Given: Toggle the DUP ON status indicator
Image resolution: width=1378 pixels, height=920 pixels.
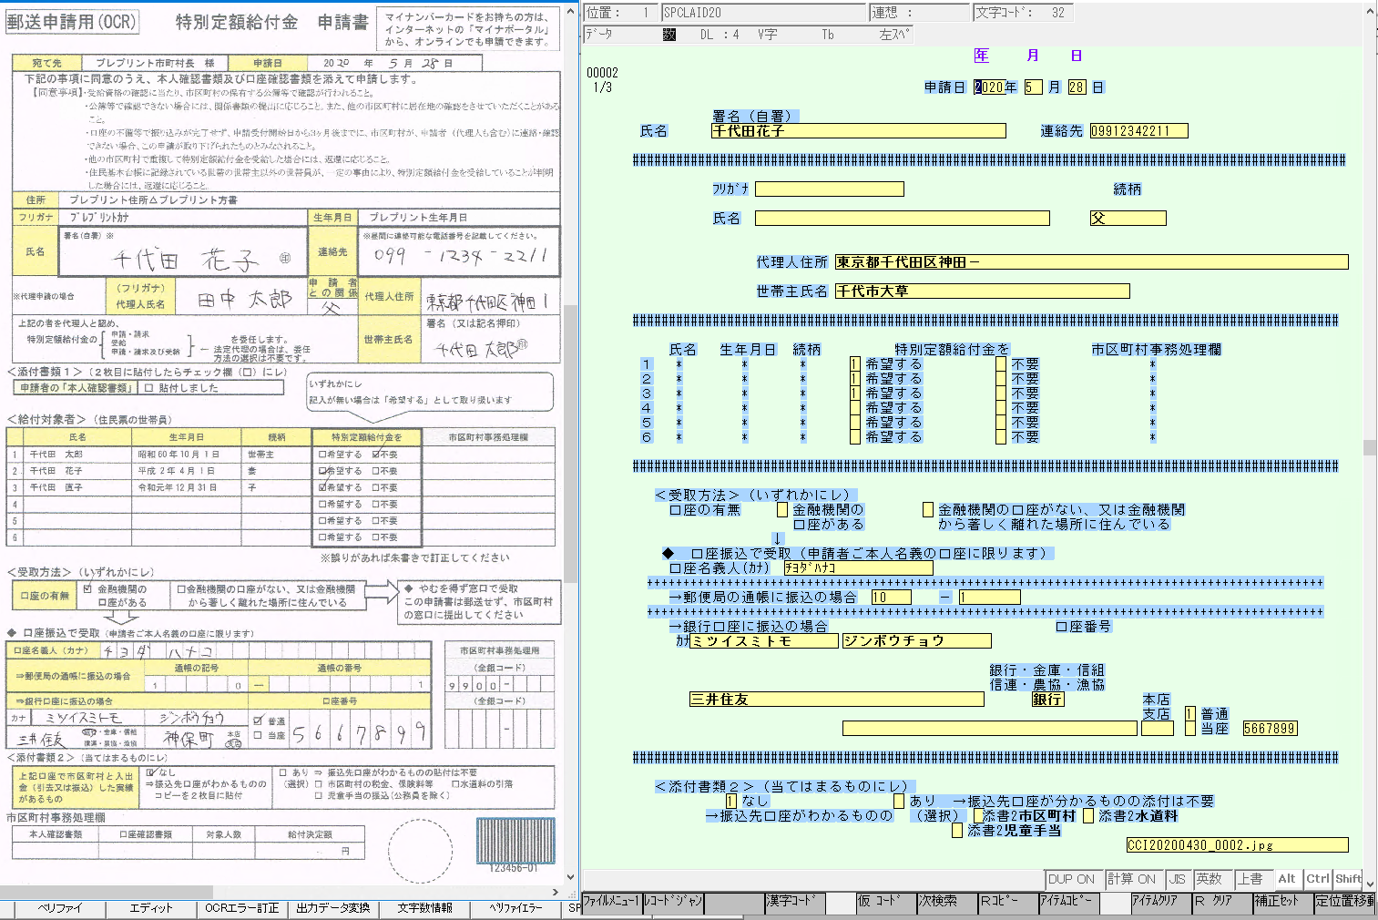Looking at the screenshot, I should coord(1071,879).
